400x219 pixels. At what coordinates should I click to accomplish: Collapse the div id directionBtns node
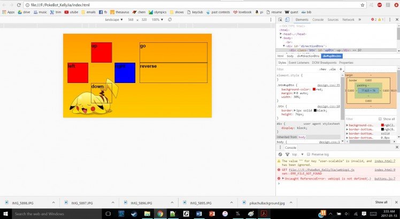click(284, 46)
